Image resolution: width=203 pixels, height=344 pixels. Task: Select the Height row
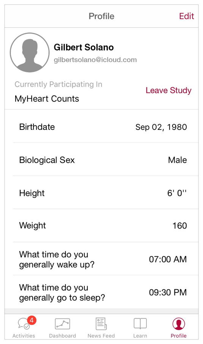(106, 193)
